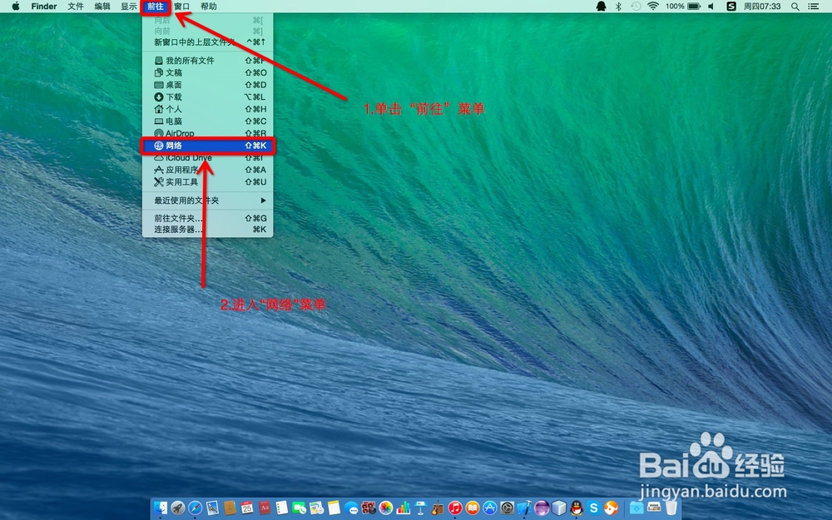The image size is (832, 520).
Task: Choose 新窗口中的上层文件夹 from the menu
Action: [207, 42]
